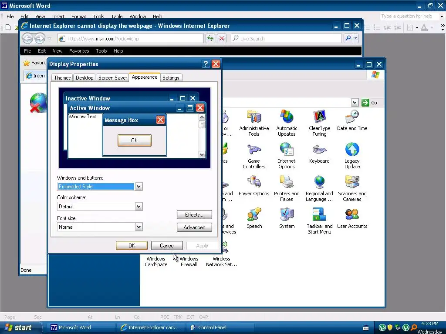Open Legacy Update icon
446x334 pixels.
pyautogui.click(x=352, y=156)
